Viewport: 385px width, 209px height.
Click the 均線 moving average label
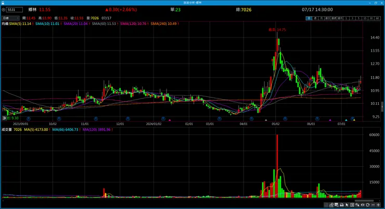[x=5, y=24]
